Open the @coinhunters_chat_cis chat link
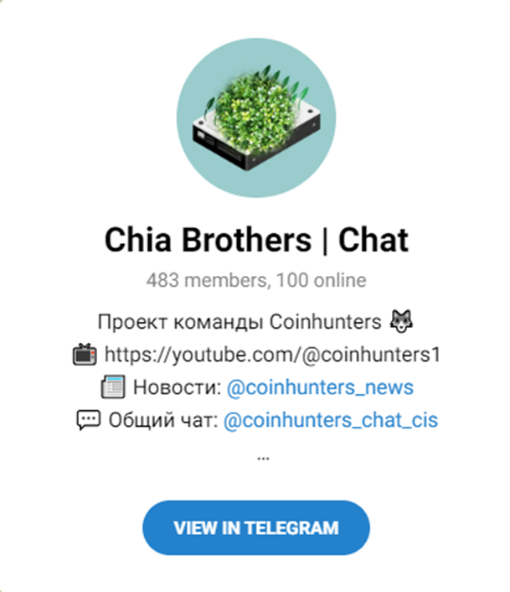 point(331,420)
